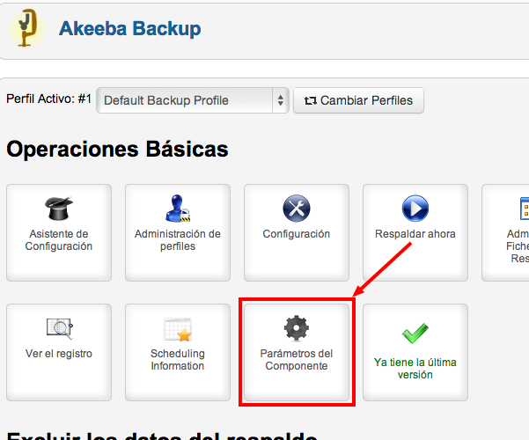Click the Asistente de Configuración label
Screen dimensions: 529x440
59,240
